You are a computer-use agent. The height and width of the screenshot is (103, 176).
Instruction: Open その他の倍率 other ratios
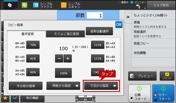coord(25,86)
